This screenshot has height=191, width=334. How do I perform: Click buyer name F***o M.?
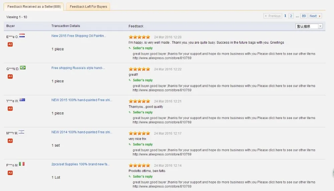point(12,165)
